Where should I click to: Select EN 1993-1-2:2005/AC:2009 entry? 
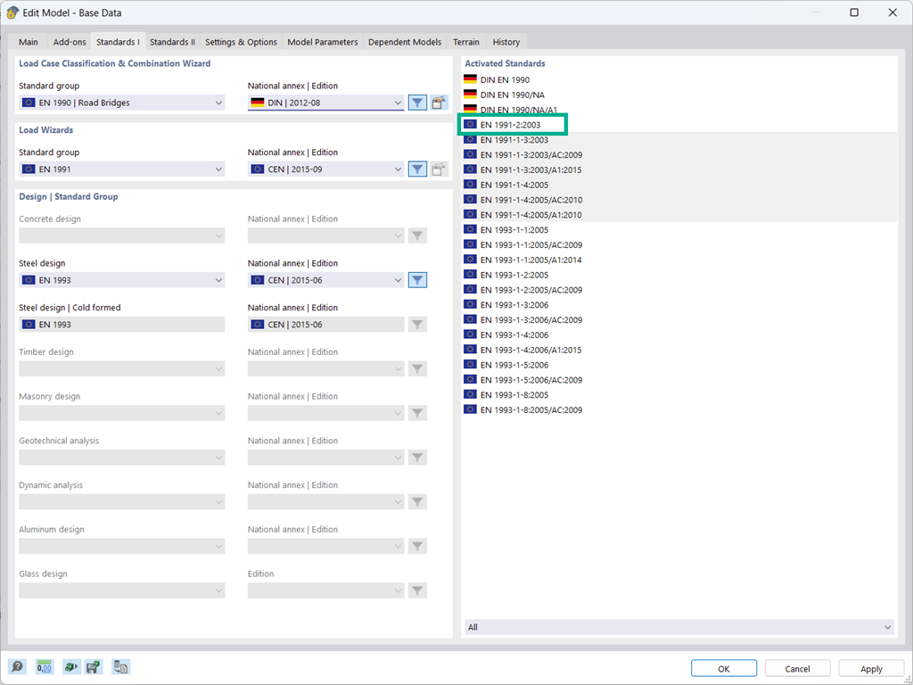click(x=531, y=290)
